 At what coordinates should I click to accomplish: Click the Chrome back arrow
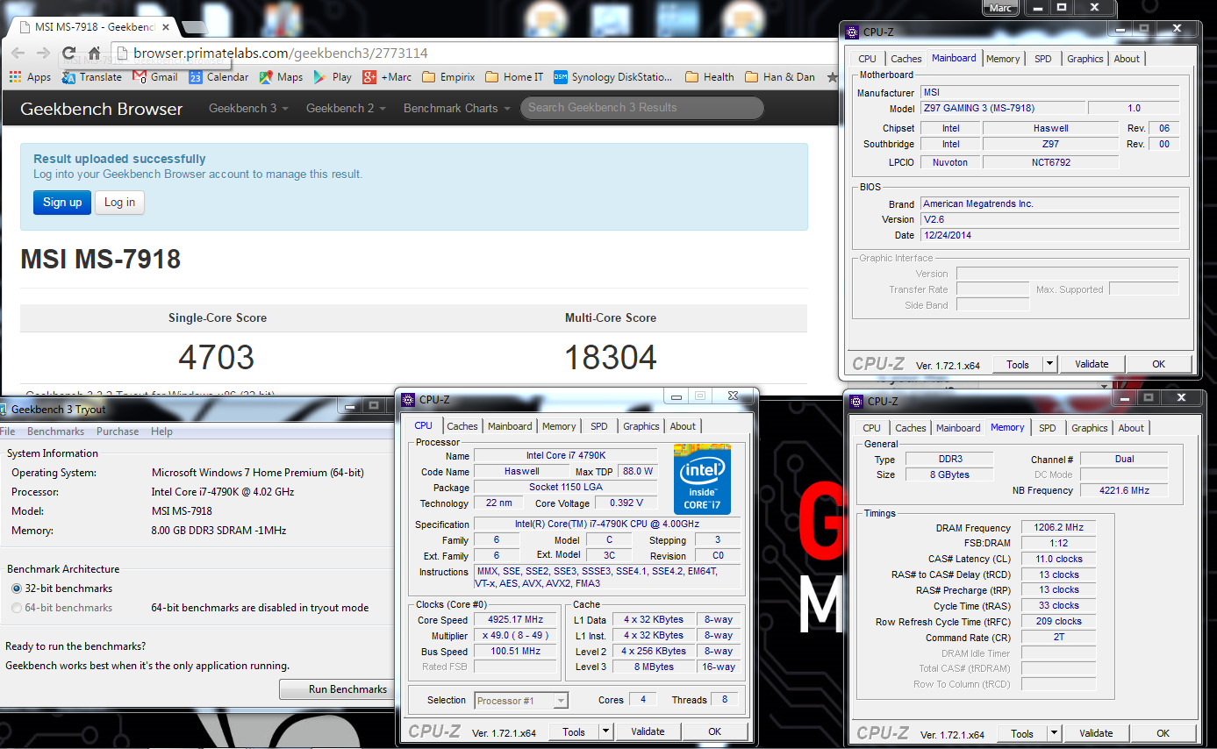point(18,53)
